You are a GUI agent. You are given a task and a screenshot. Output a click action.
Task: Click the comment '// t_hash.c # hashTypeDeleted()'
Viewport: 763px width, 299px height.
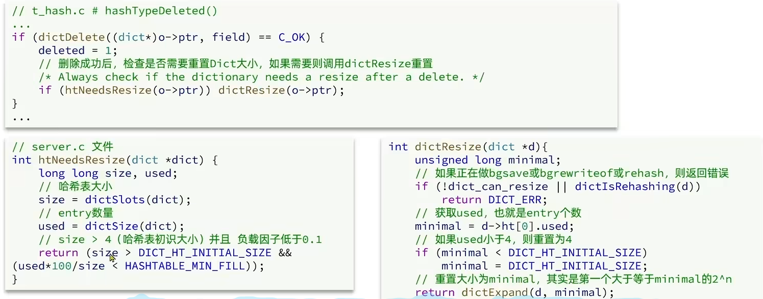pos(114,11)
